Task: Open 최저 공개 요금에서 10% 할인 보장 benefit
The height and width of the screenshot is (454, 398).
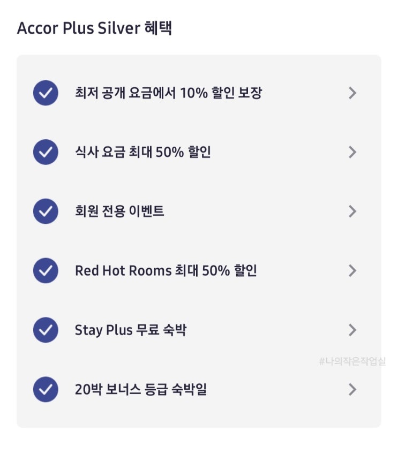Action: [x=169, y=93]
